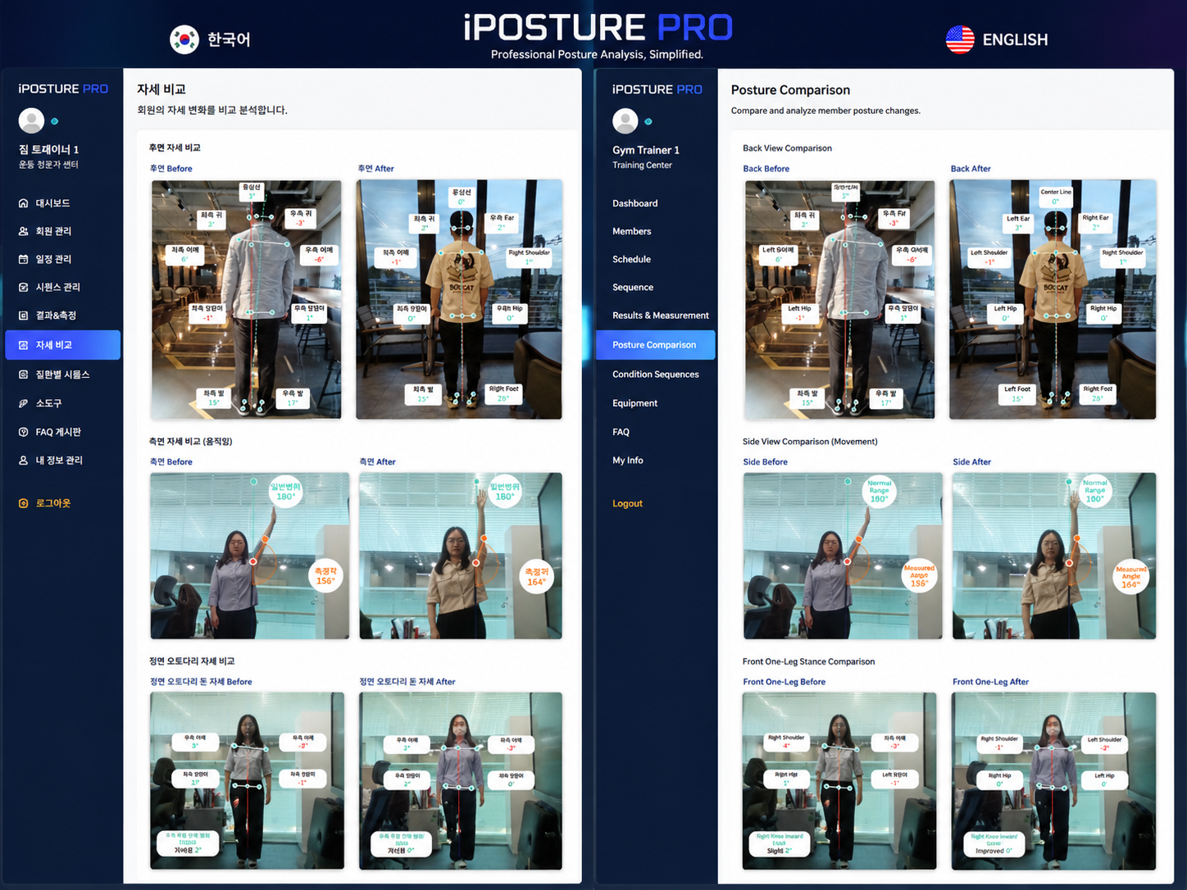Open the Side After arm-raise photo
The image size is (1187, 890).
pyautogui.click(x=1054, y=556)
